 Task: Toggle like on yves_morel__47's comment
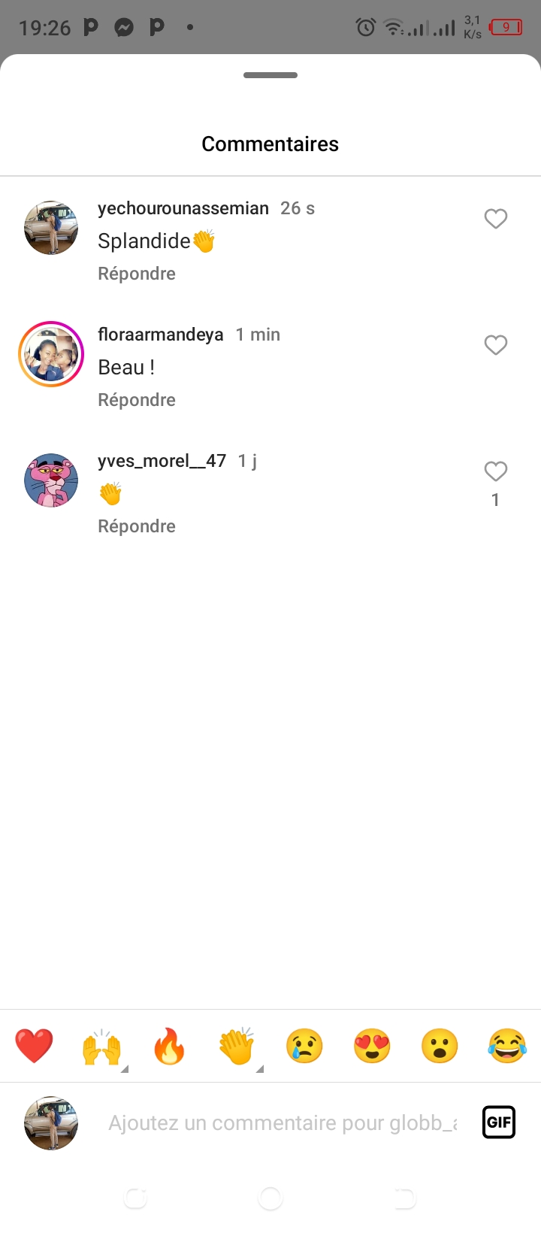coord(496,471)
